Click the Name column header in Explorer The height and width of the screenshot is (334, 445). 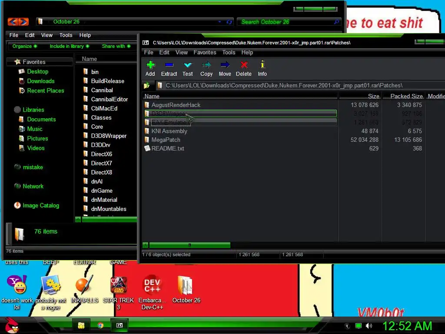tap(106, 59)
